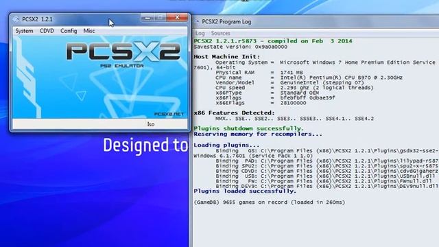Screen dimensions: 439x247
Task: Click the 'Loading plugins...' log line
Action: [226, 145]
